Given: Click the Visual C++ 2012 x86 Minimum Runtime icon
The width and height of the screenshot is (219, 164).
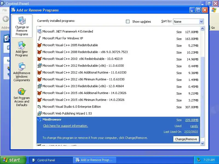Looking at the screenshot, I should point(39,79).
